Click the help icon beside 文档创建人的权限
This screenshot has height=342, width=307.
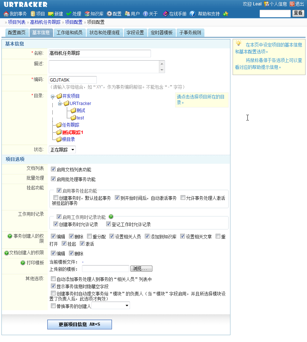point(7,253)
